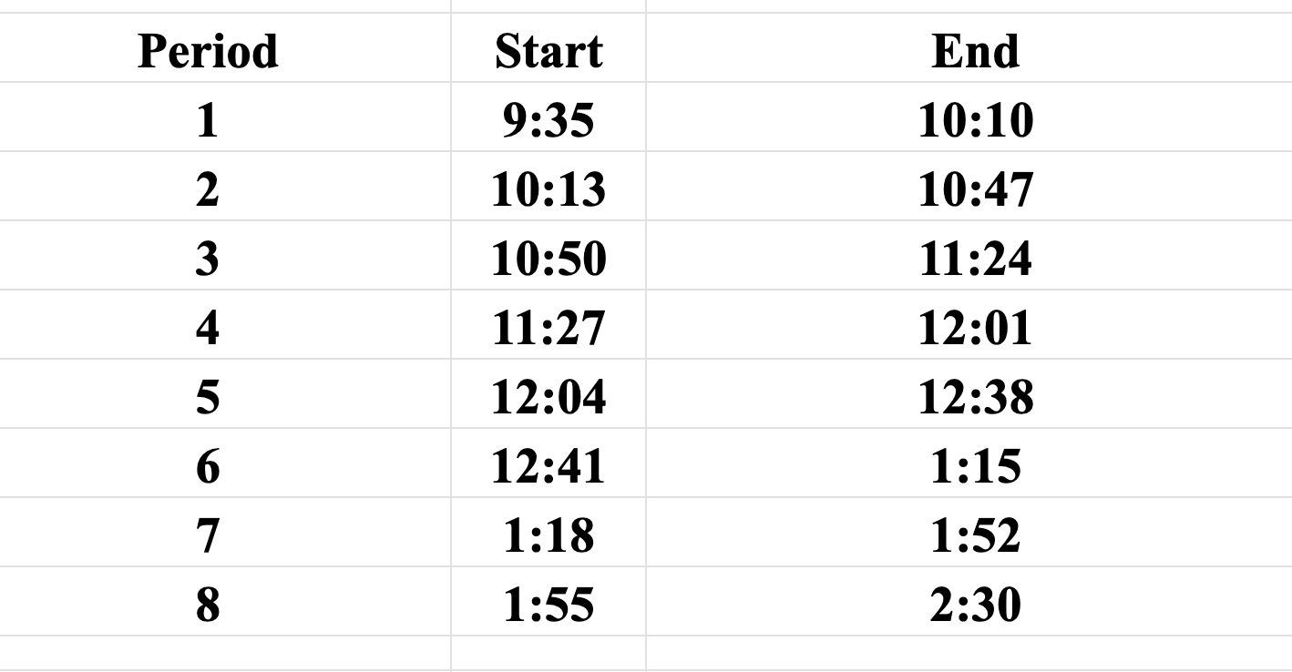1292x672 pixels.
Task: Click period number 3 cell
Action: [208, 259]
